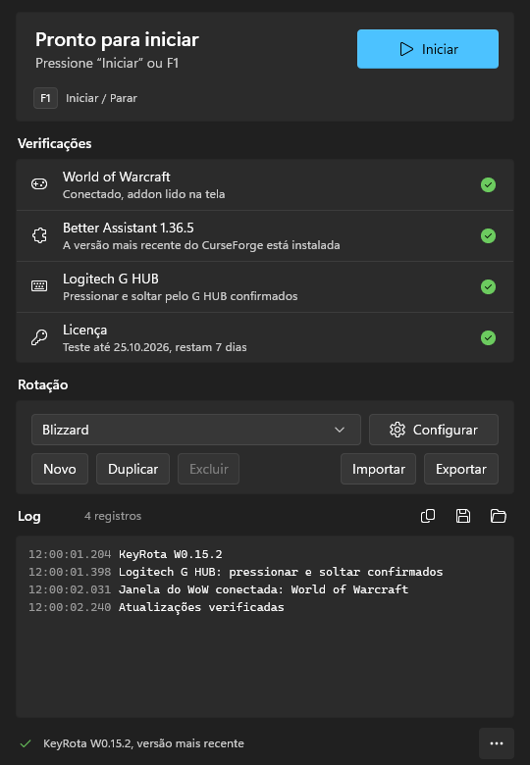Click the 'Logitech G HUB' check title
The width and height of the screenshot is (530, 765).
(x=111, y=279)
